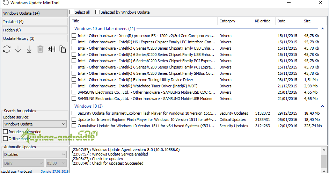329x173 pixels.
Task: Tick Selected by Windows Update checkbox
Action: (97, 12)
